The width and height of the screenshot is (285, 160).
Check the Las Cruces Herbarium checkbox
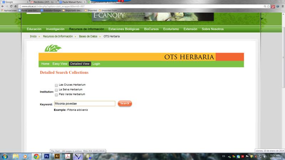[x=56, y=85]
